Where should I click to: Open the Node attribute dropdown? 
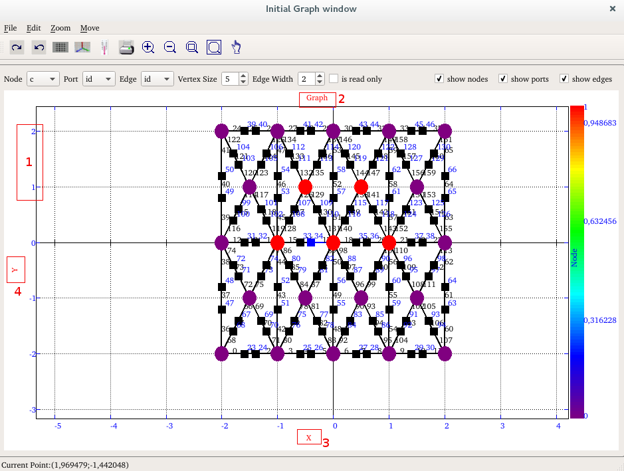43,79
